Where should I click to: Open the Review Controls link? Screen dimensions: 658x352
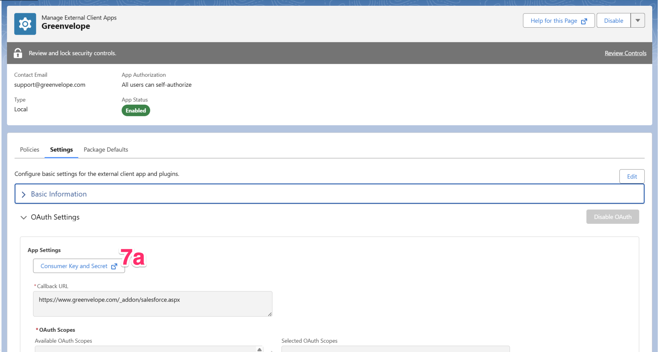point(626,53)
